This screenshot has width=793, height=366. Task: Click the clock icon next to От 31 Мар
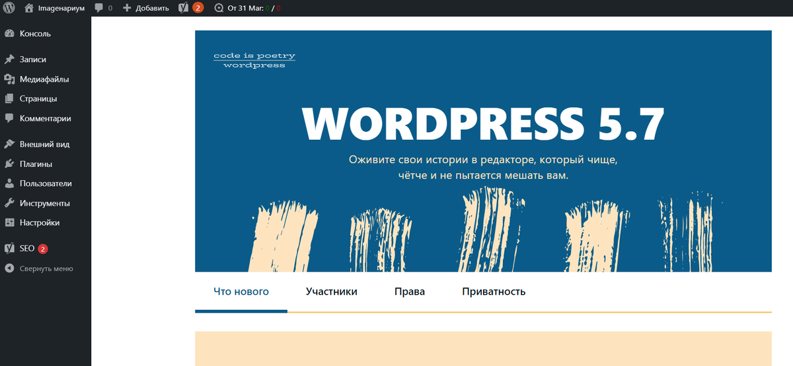(x=219, y=8)
